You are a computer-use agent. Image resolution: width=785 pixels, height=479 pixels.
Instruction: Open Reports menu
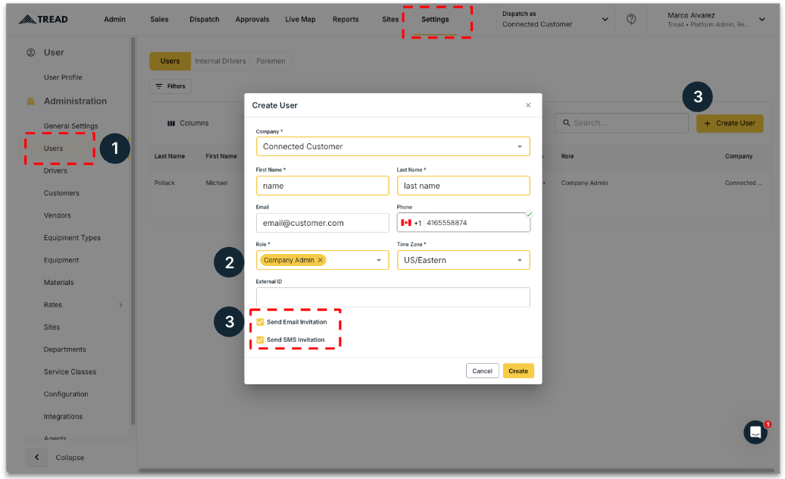point(346,20)
